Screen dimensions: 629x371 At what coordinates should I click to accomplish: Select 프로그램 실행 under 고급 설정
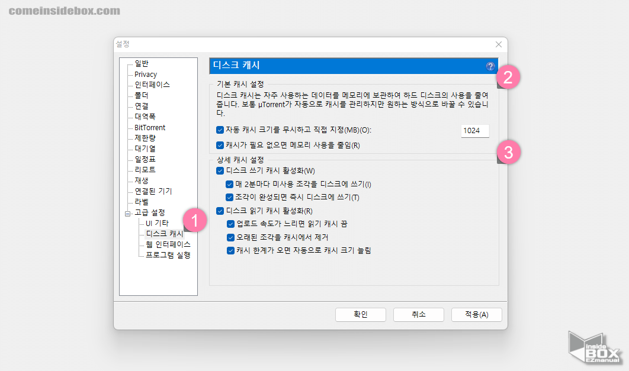168,255
